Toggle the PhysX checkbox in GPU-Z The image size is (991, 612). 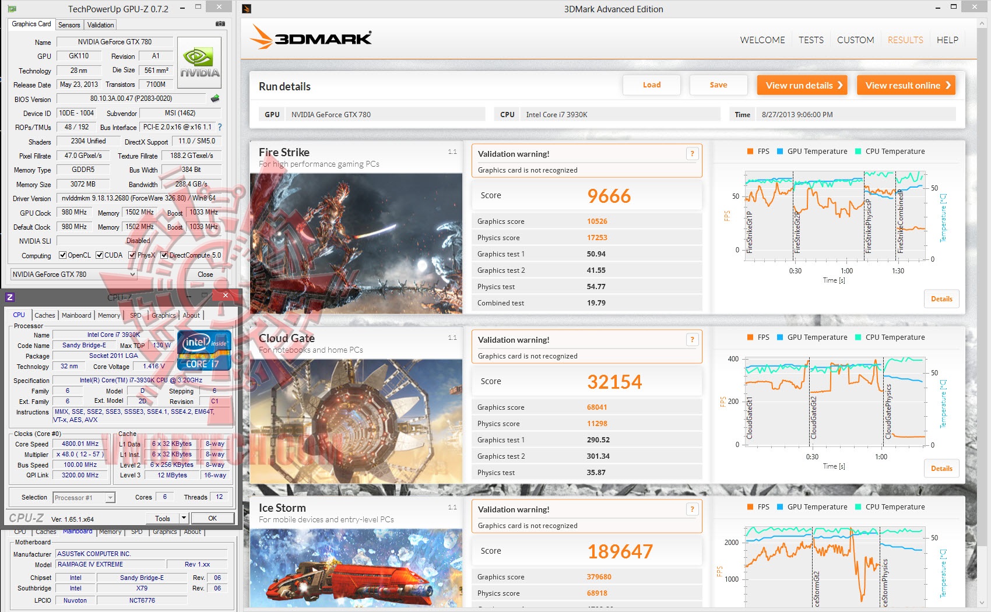coord(132,255)
